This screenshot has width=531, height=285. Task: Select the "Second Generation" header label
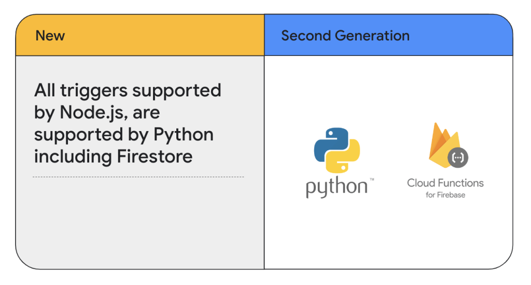(x=345, y=36)
